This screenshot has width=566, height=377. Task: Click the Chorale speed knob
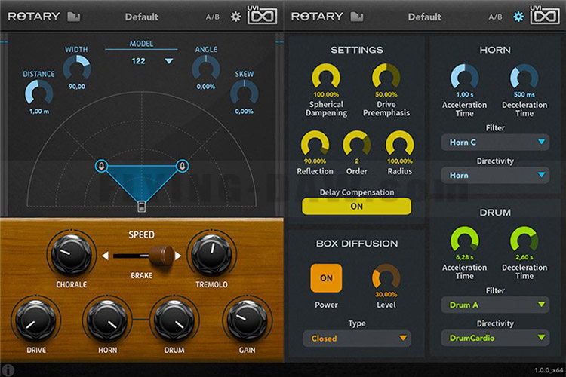[72, 254]
